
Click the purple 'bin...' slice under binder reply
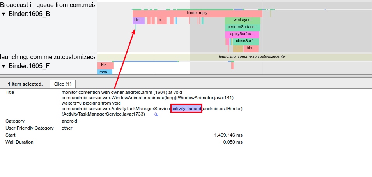pos(138,20)
